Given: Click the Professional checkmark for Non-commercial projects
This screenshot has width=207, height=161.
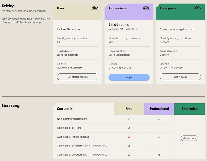Looking at the screenshot, I should pos(159,119).
